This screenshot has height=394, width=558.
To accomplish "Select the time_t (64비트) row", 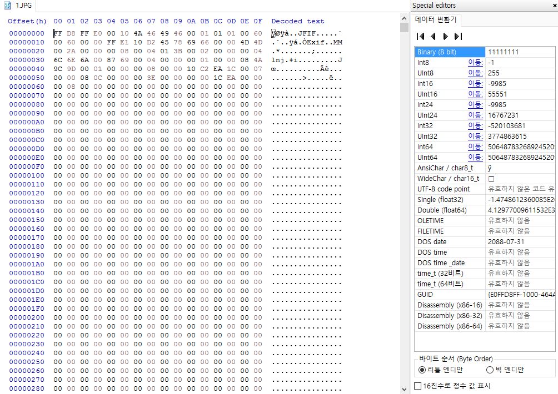I will (485, 284).
